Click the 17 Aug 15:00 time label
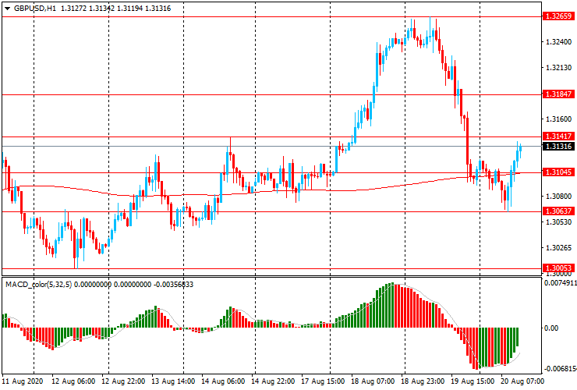577x390 pixels. click(x=323, y=381)
